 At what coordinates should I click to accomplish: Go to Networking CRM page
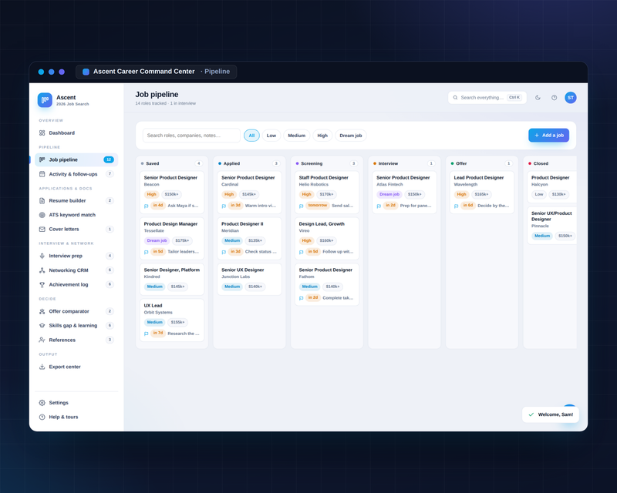coord(76,270)
